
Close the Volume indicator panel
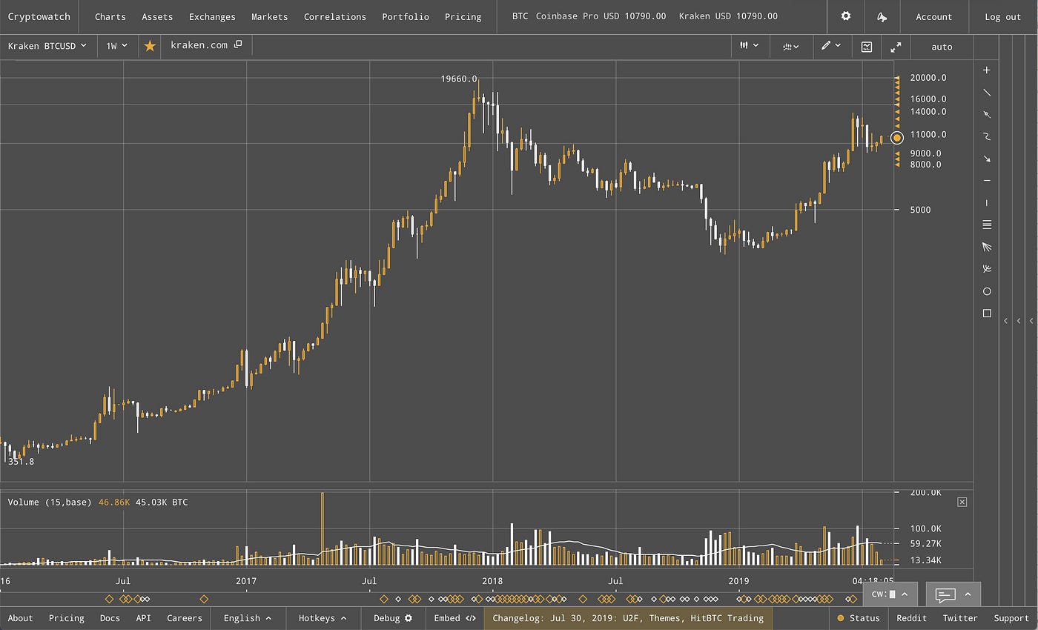(962, 502)
